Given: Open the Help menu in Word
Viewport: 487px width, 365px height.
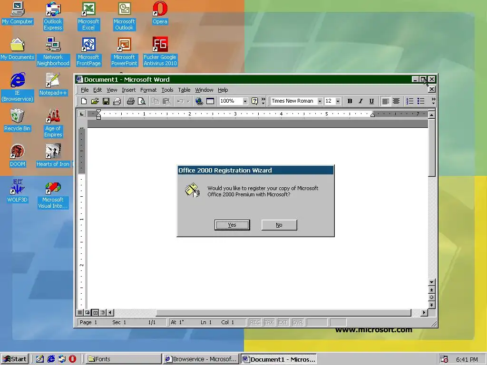Looking at the screenshot, I should coord(223,90).
